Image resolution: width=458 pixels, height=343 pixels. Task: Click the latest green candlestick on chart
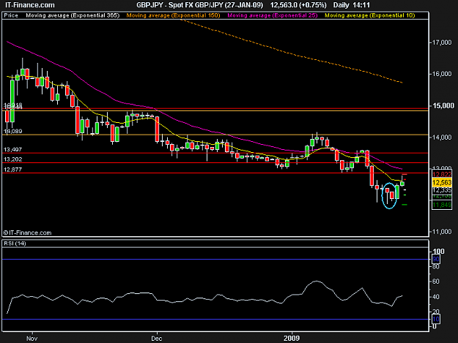402,184
